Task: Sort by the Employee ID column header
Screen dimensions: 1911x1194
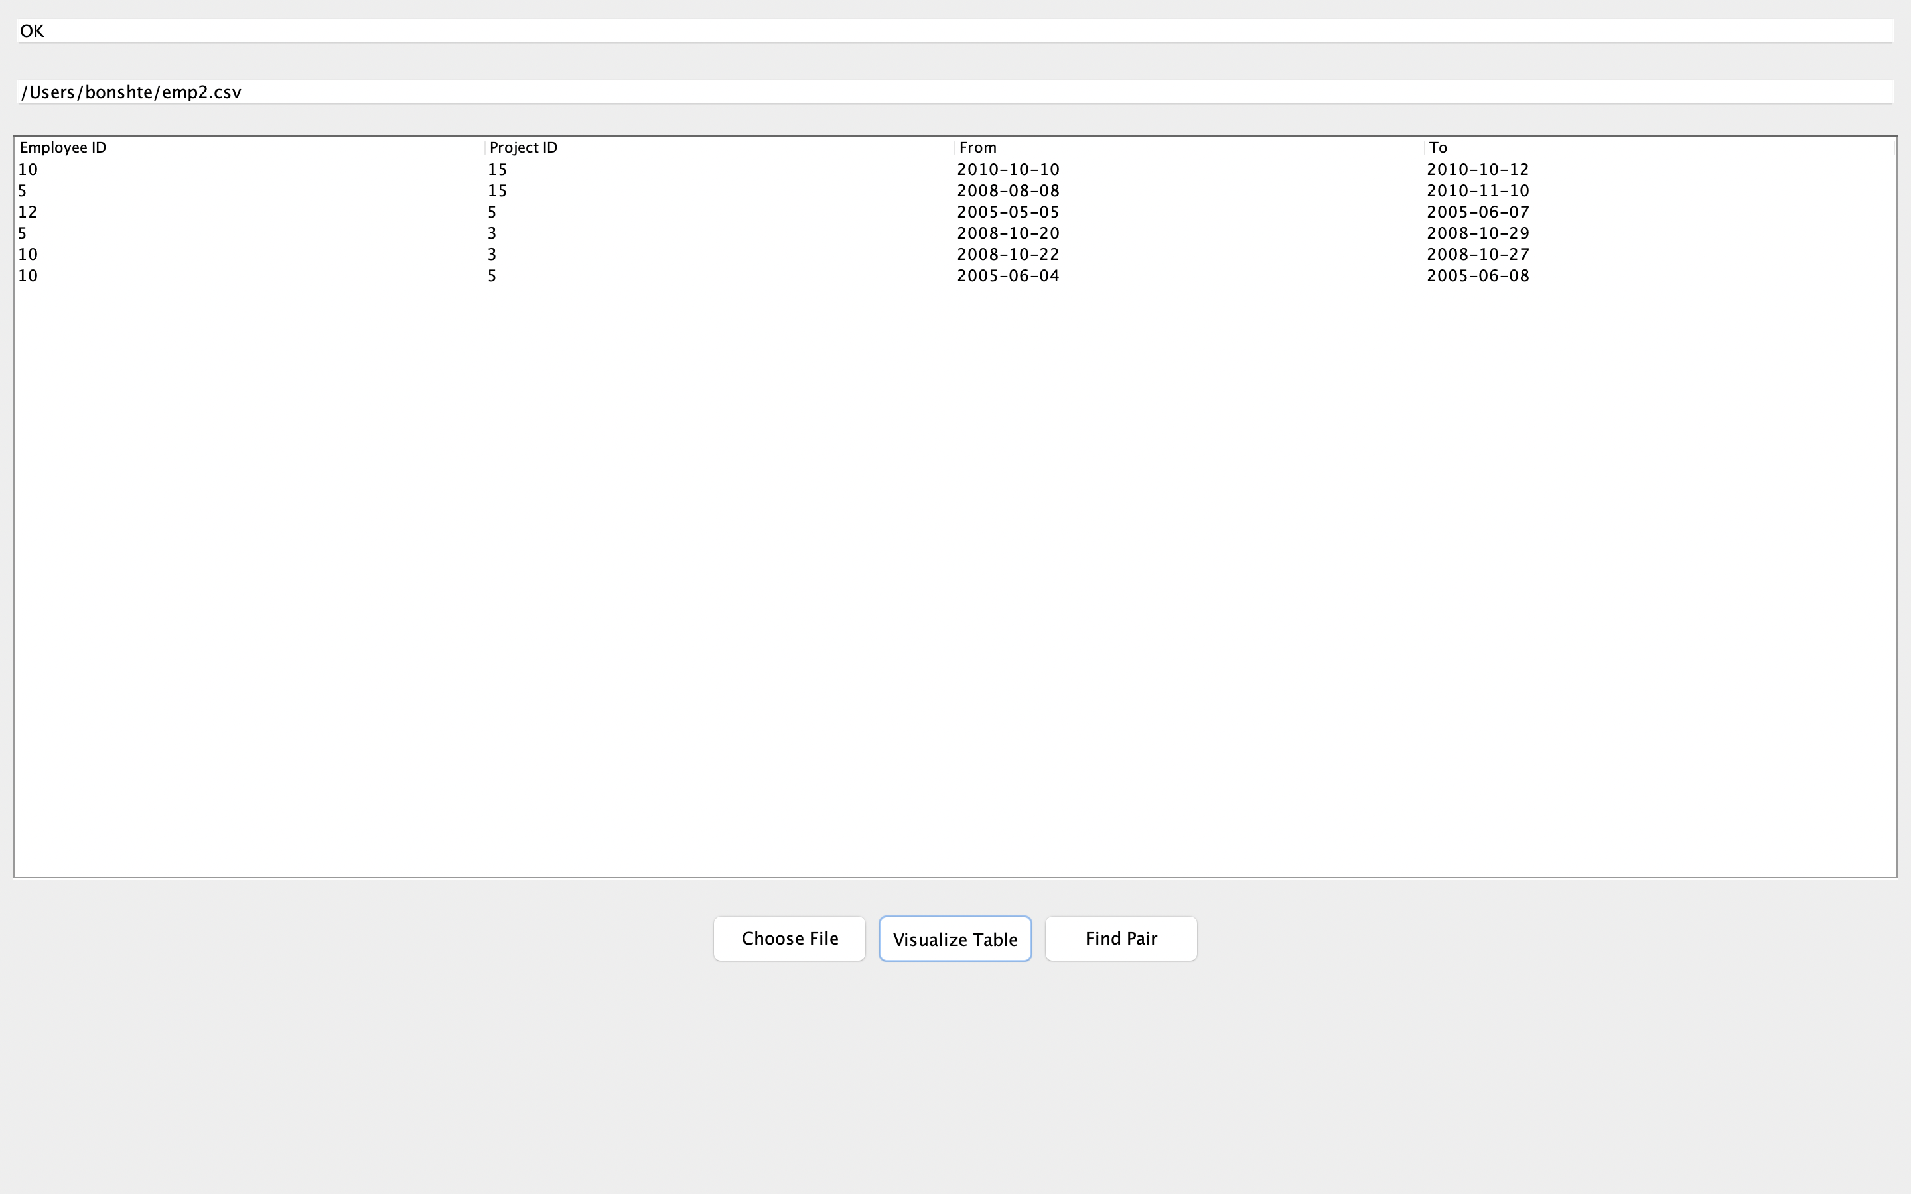Action: click(63, 147)
